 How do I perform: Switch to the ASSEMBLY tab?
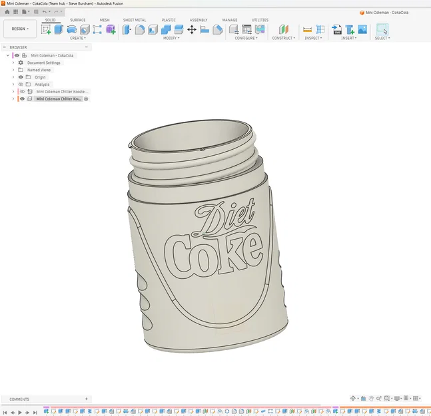pos(199,20)
